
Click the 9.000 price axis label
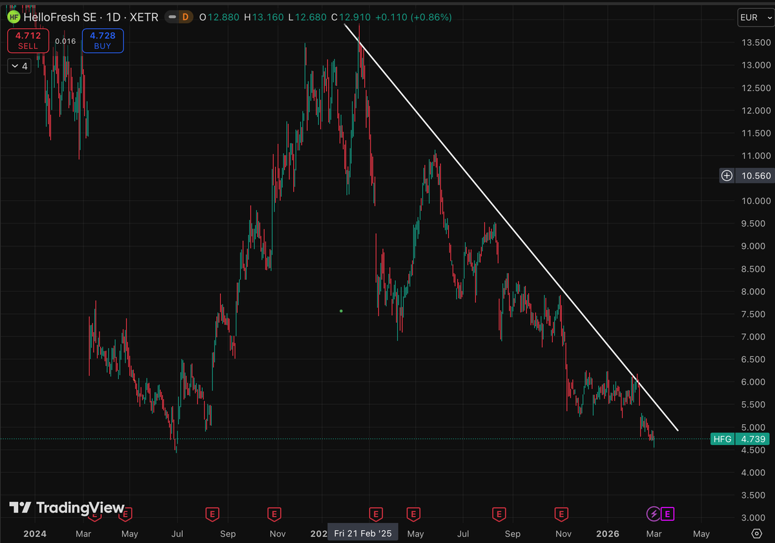tap(754, 246)
